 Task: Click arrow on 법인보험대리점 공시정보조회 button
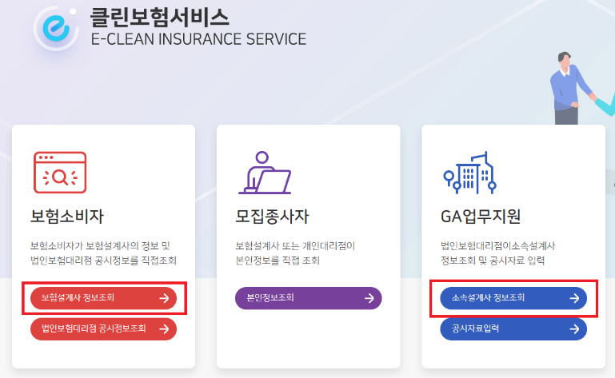tap(164, 328)
